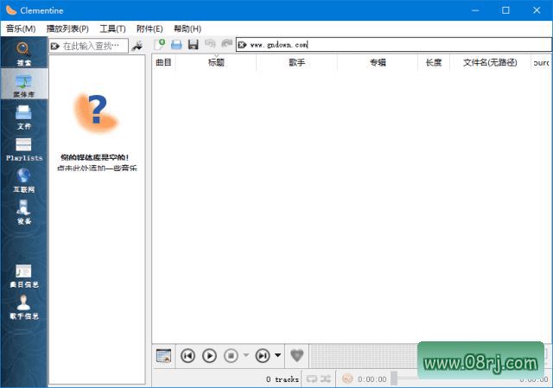The image size is (553, 388).
Task: Clear the playlist filter text icon
Action: [242, 45]
